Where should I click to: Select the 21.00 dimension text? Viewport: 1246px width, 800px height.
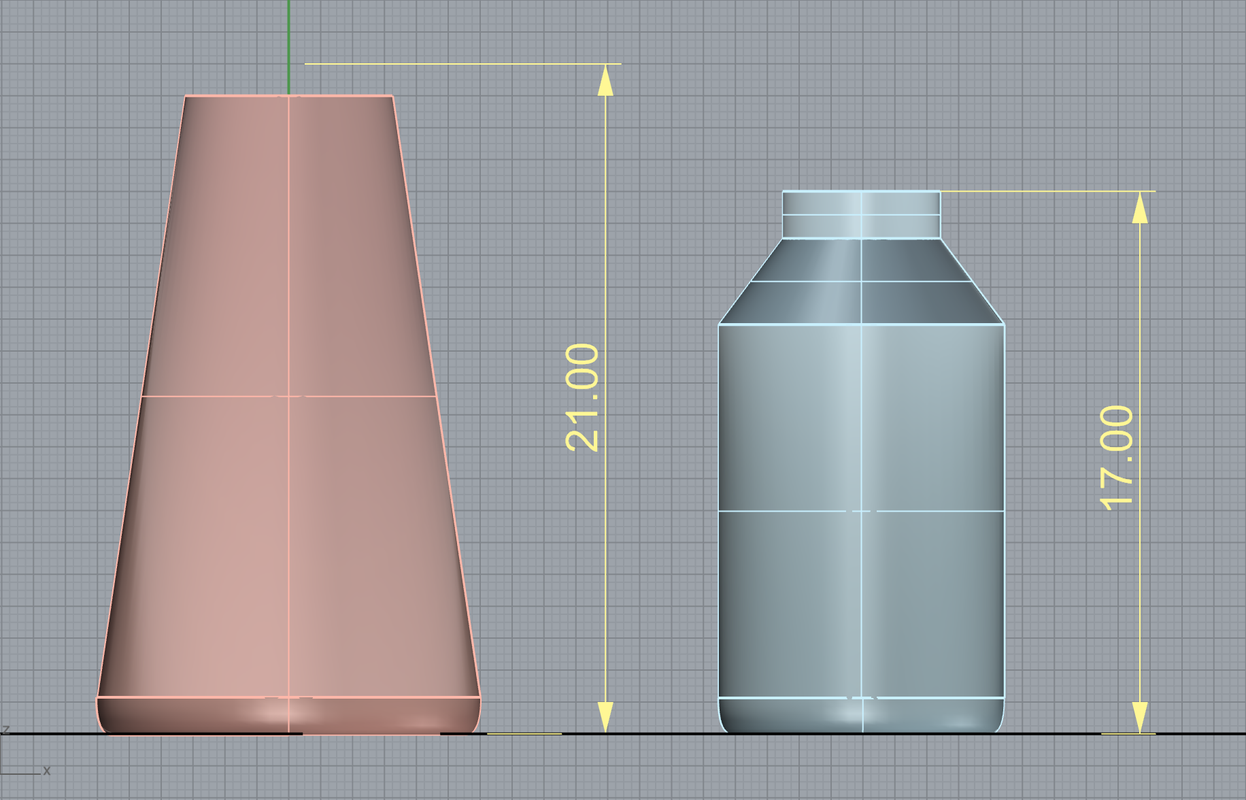click(582, 398)
